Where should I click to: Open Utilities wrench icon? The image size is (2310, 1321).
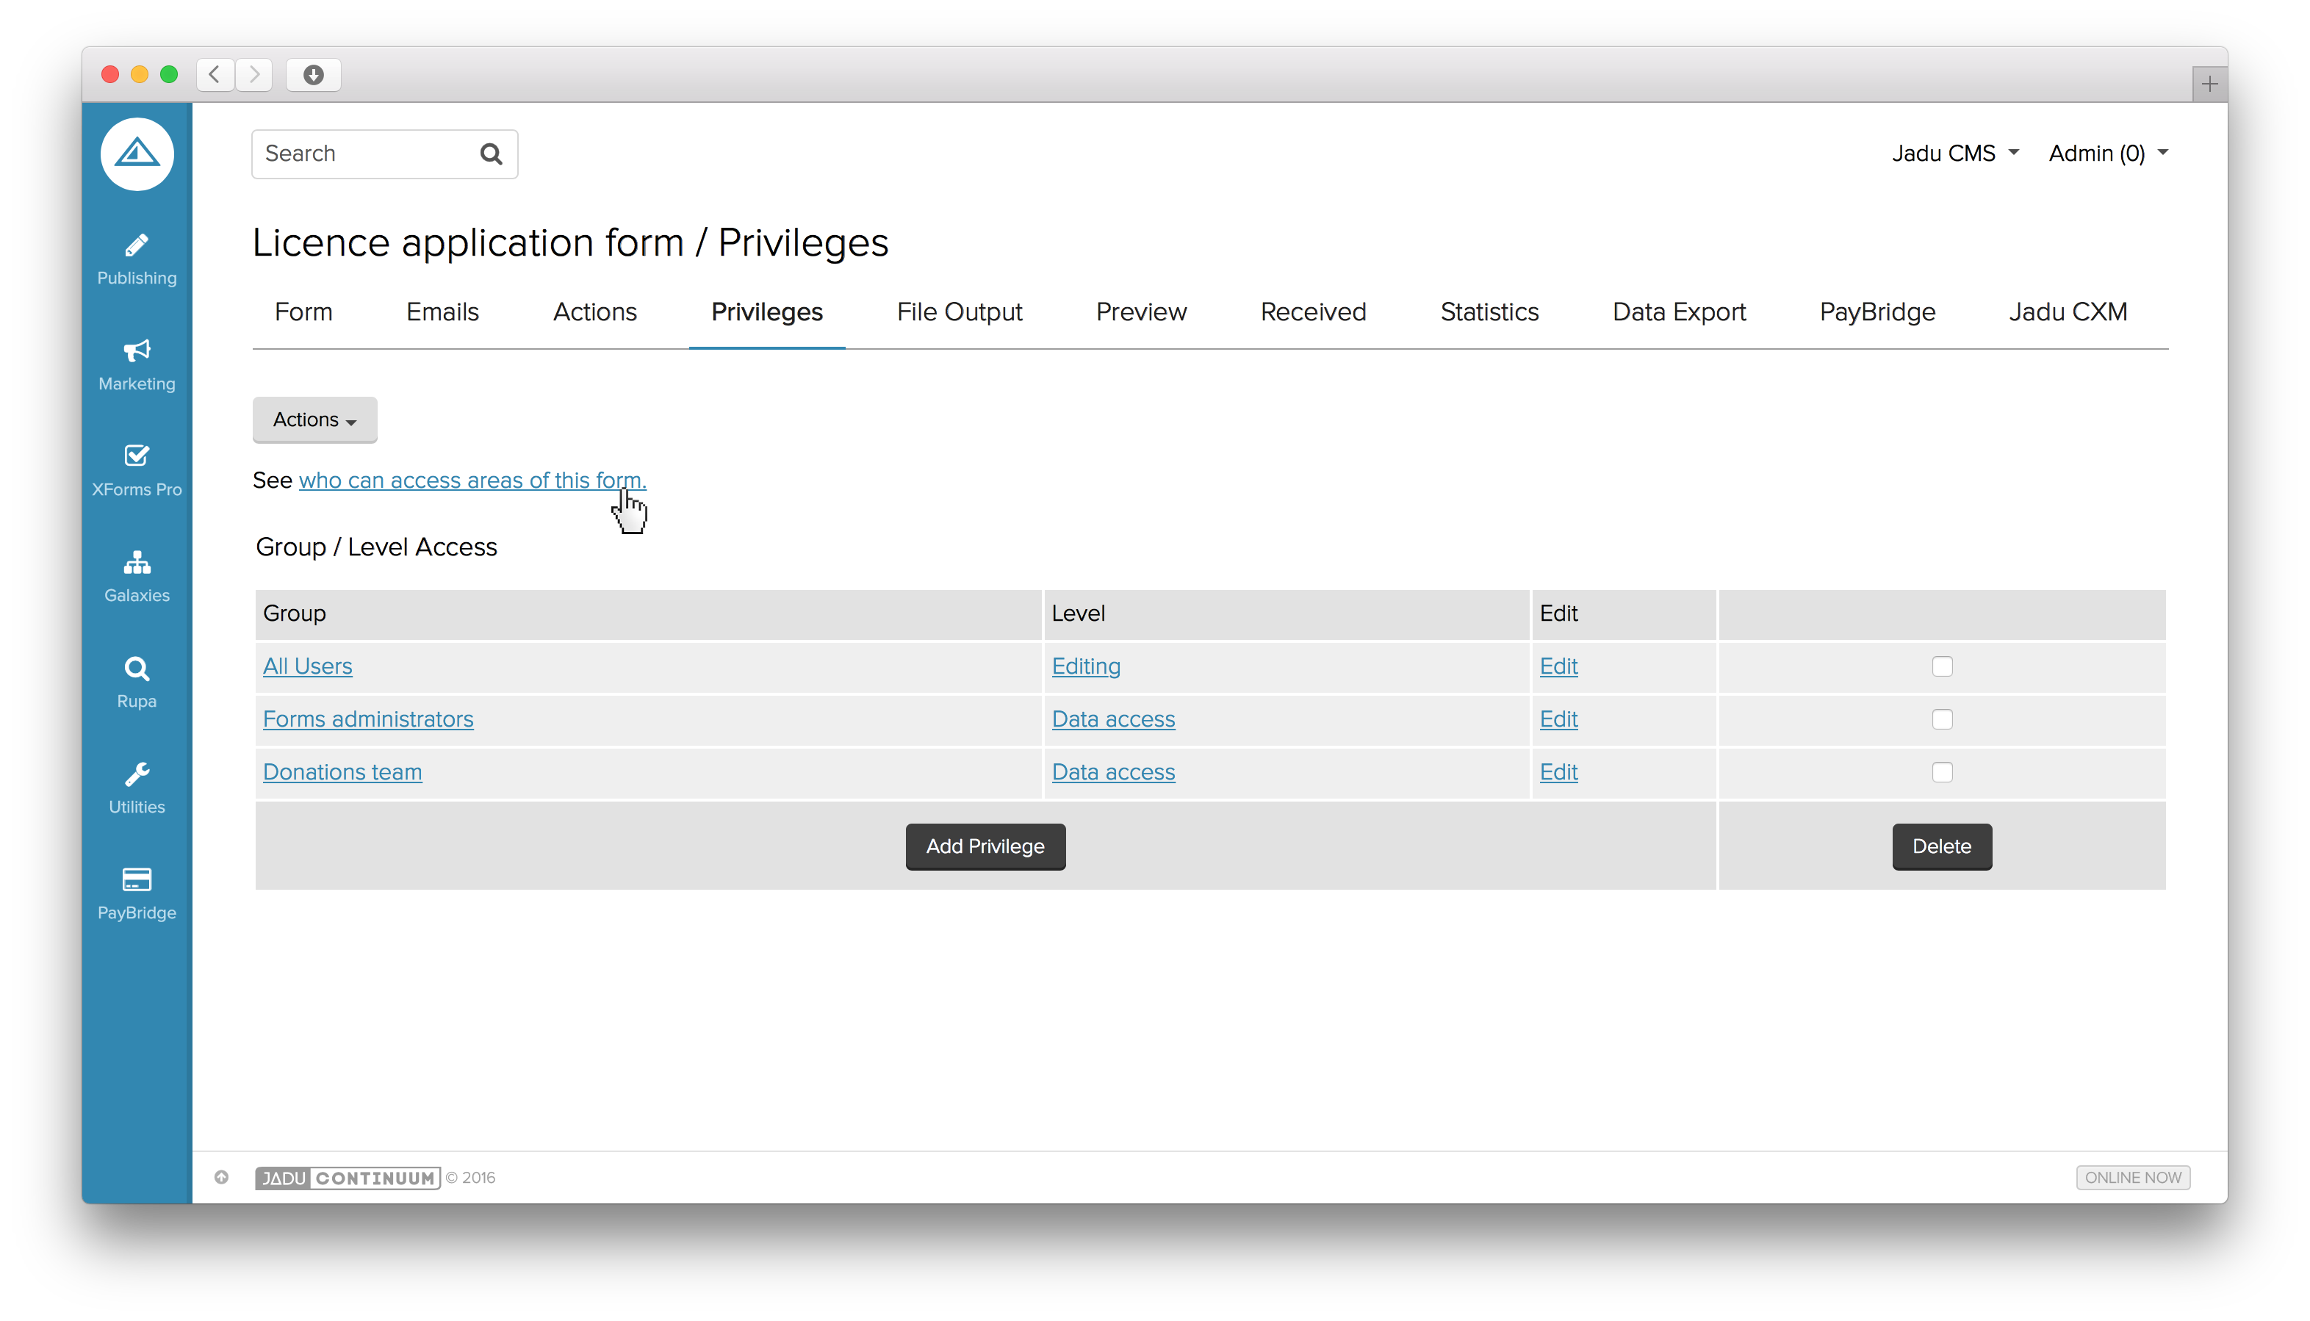(137, 774)
